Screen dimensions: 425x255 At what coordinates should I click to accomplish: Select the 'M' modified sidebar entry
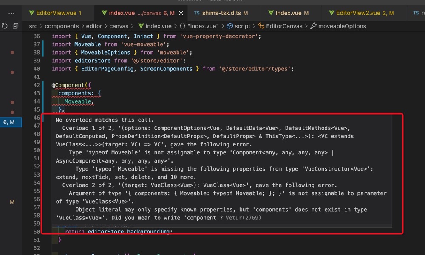(12, 202)
